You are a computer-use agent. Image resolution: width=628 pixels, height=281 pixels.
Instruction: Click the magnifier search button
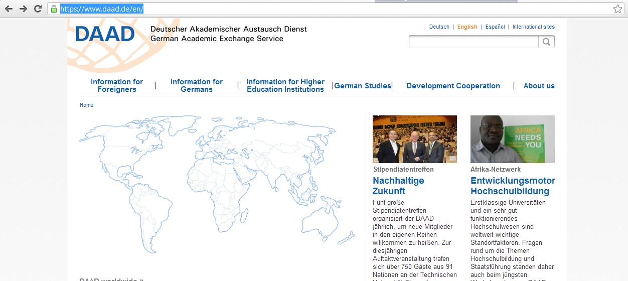coord(547,42)
